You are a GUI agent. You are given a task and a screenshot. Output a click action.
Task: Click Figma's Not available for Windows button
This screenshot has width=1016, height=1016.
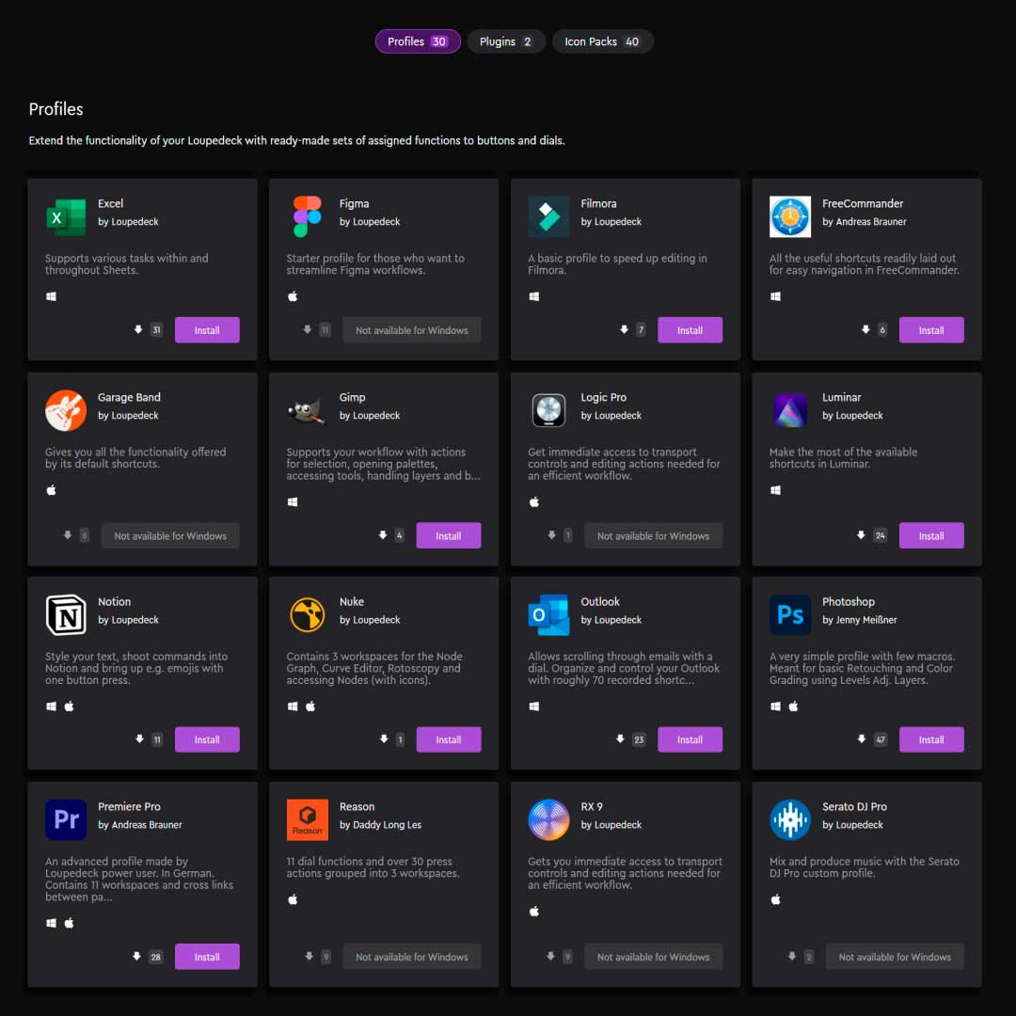click(x=412, y=330)
